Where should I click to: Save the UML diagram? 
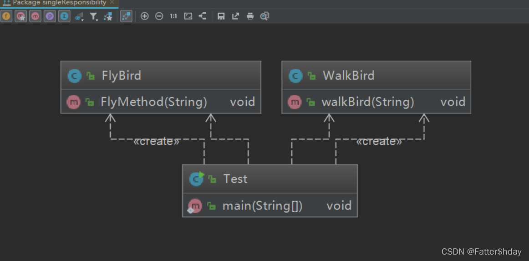(221, 16)
